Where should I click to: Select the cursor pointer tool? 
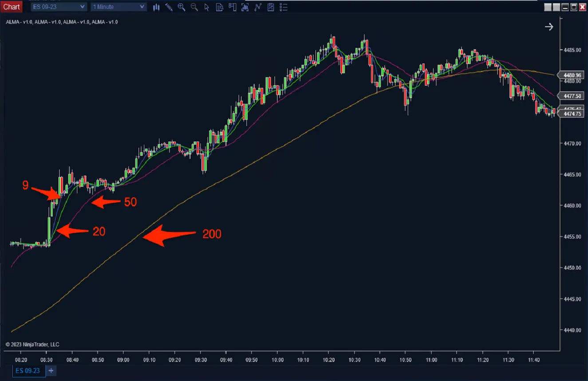point(206,7)
